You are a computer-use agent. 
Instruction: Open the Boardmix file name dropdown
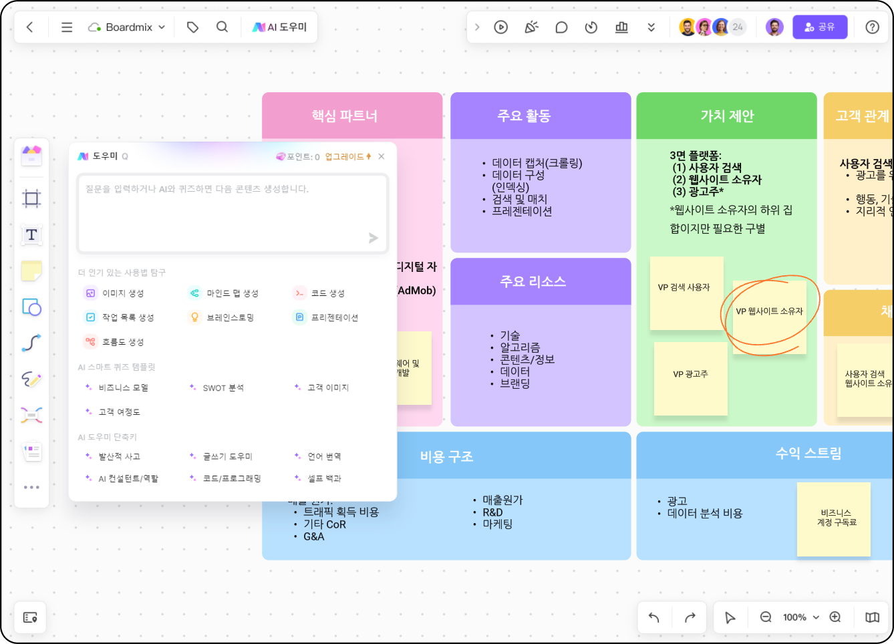tap(127, 27)
